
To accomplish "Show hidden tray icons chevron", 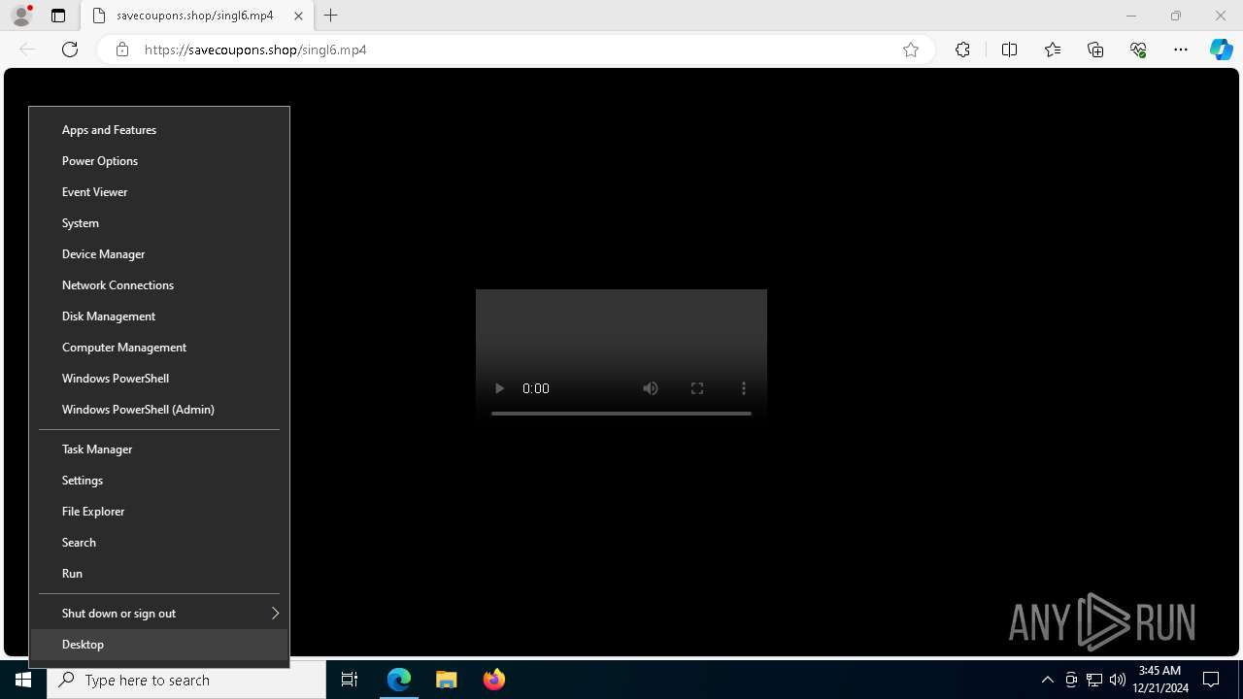I will (1048, 680).
